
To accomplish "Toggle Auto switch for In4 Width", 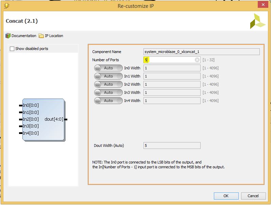I will [108, 101].
